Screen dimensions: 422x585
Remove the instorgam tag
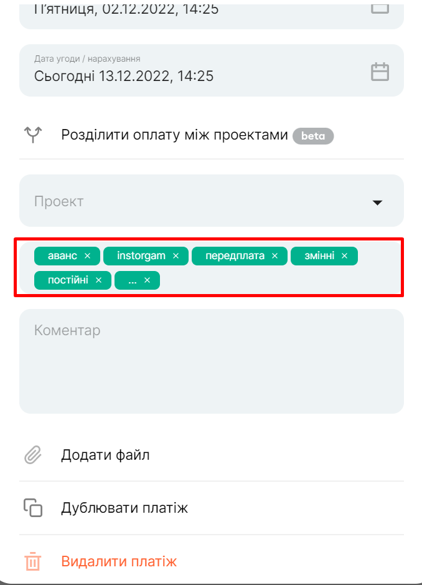pos(176,256)
